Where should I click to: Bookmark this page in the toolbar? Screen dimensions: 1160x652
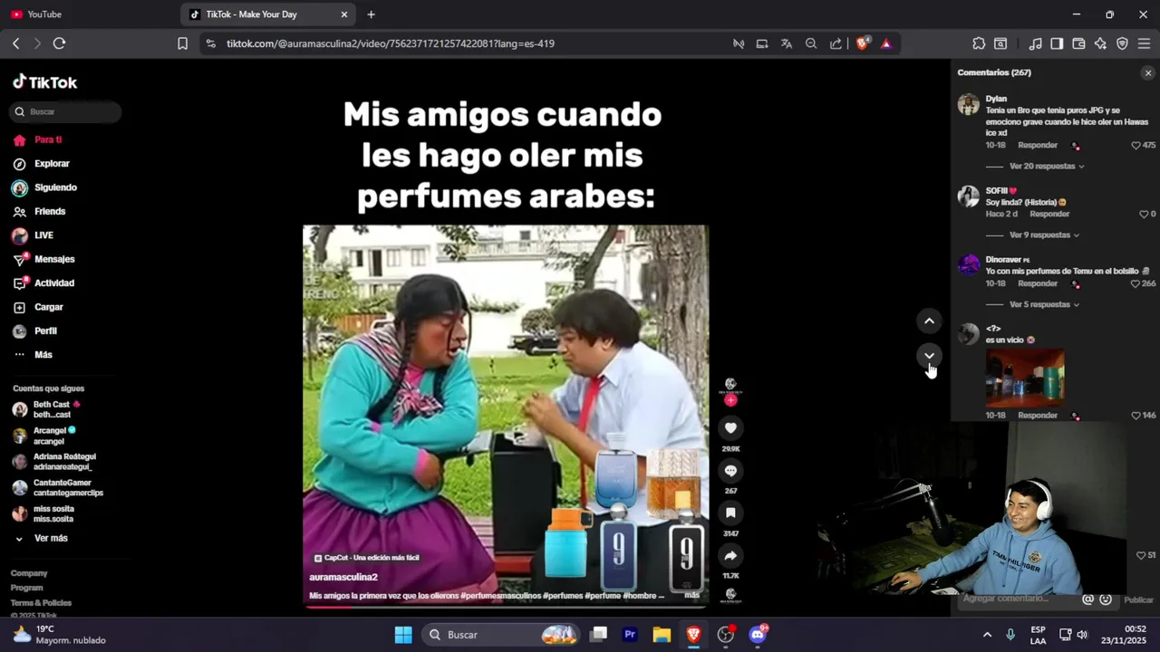coord(182,43)
